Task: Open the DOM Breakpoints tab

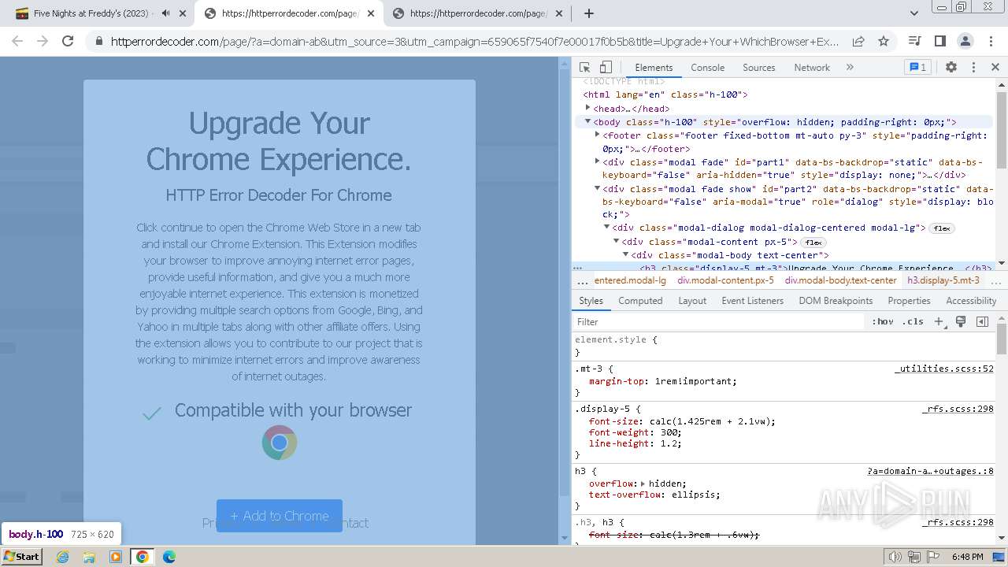Action: [x=836, y=301]
